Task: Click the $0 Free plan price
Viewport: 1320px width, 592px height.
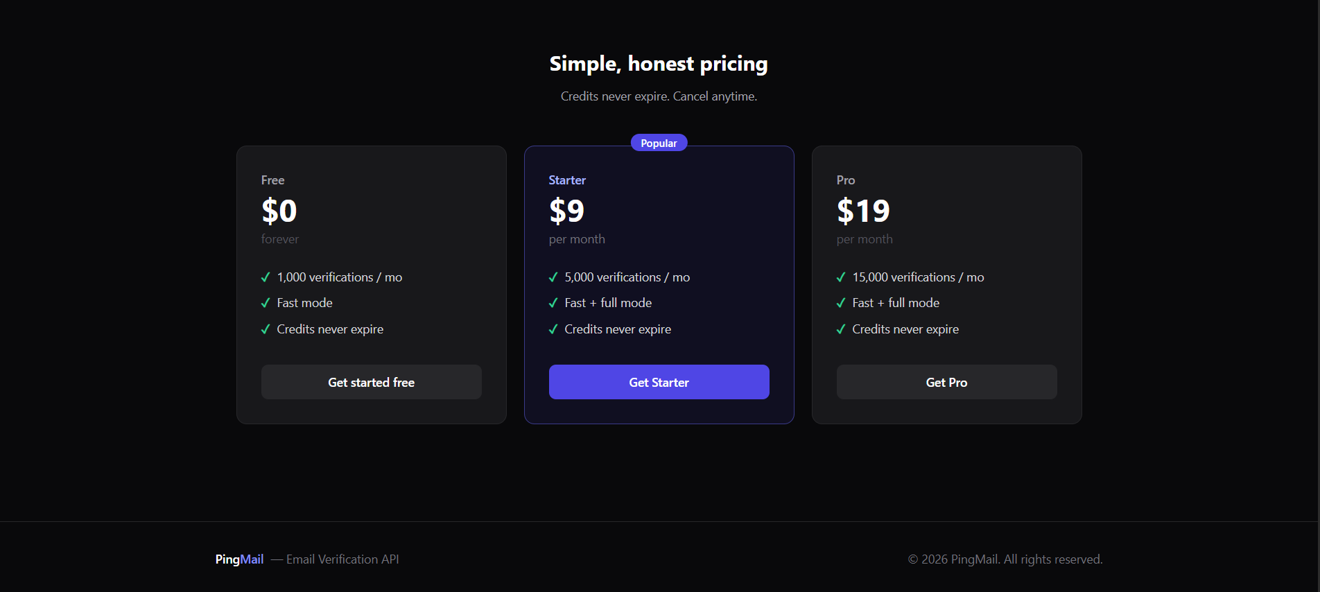Action: [279, 211]
